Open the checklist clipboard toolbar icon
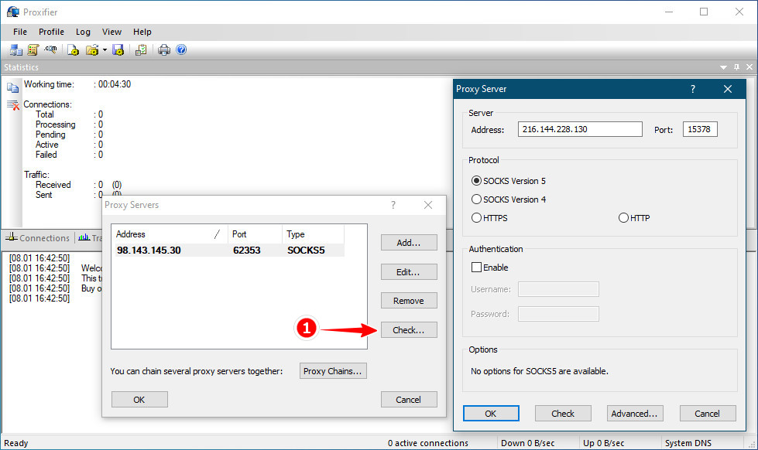The width and height of the screenshot is (758, 450). [141, 49]
